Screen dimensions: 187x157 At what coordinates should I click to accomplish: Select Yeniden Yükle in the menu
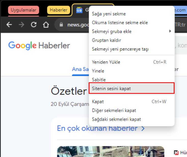coord(132,62)
